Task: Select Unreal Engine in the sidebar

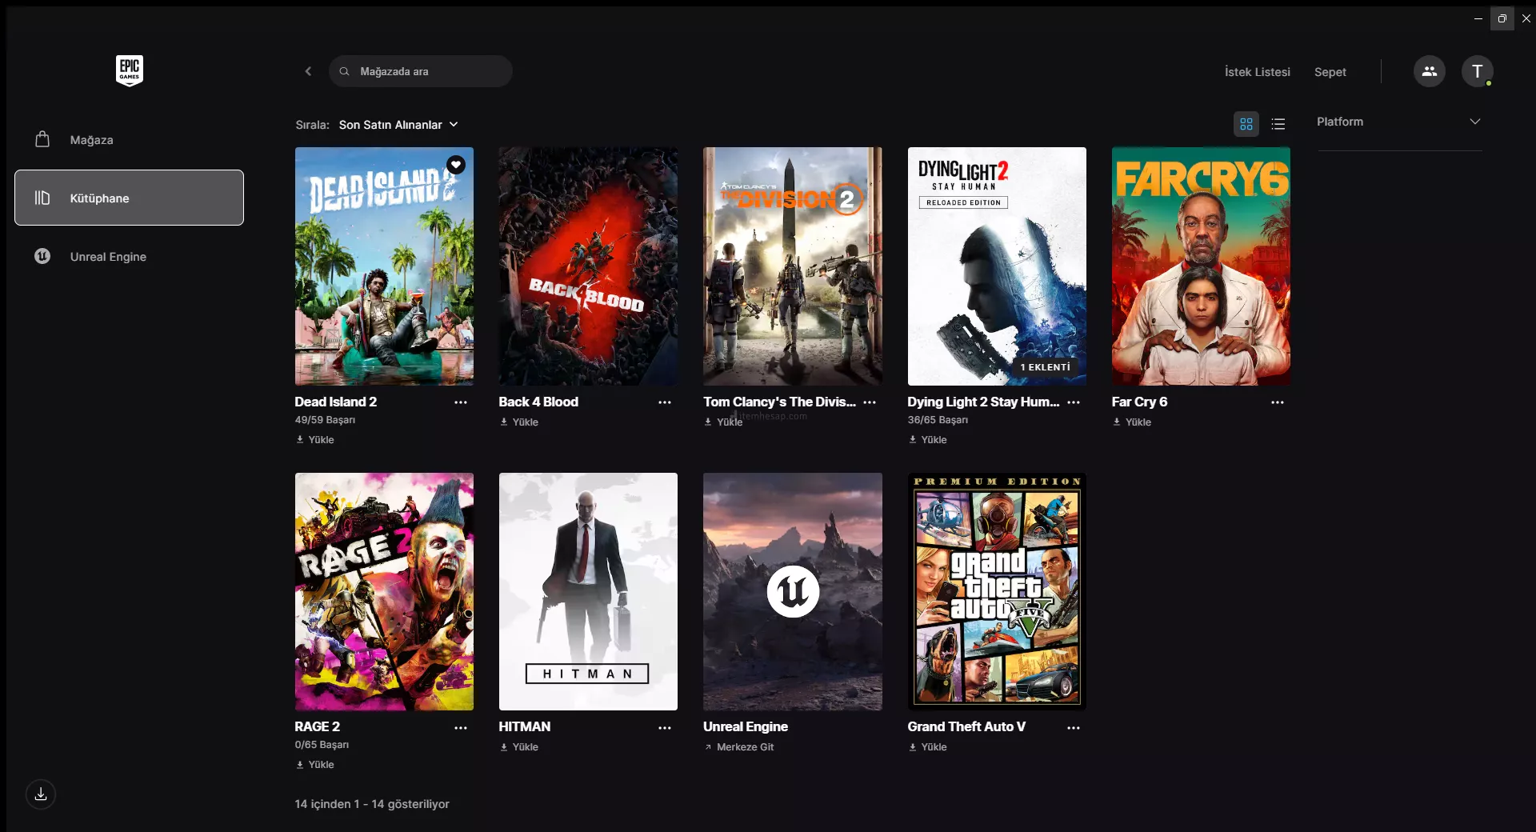Action: click(x=108, y=257)
